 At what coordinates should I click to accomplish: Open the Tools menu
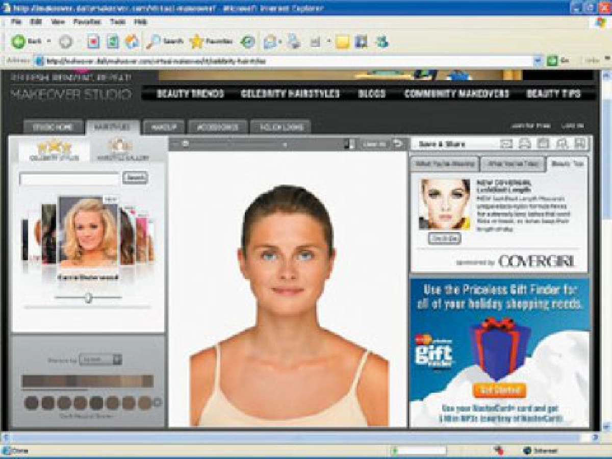coord(118,22)
